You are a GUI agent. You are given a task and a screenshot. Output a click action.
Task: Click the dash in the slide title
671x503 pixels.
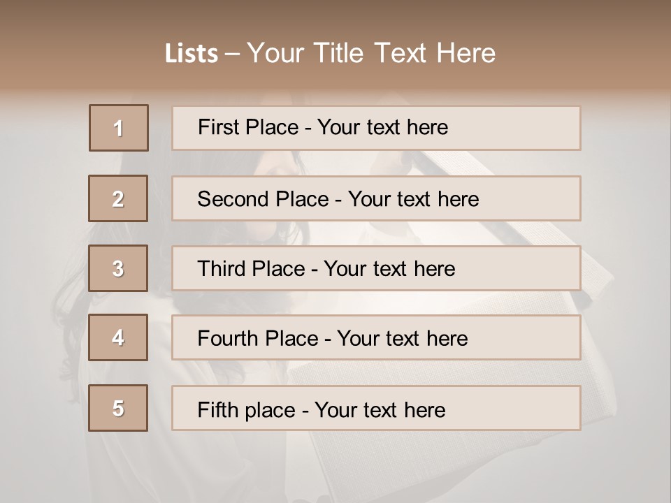(x=232, y=54)
